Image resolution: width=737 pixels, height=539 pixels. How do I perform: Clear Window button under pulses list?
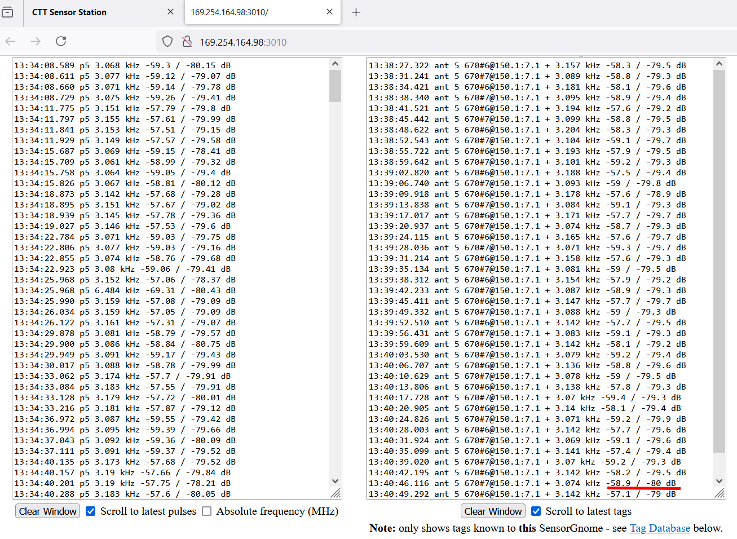tap(48, 511)
